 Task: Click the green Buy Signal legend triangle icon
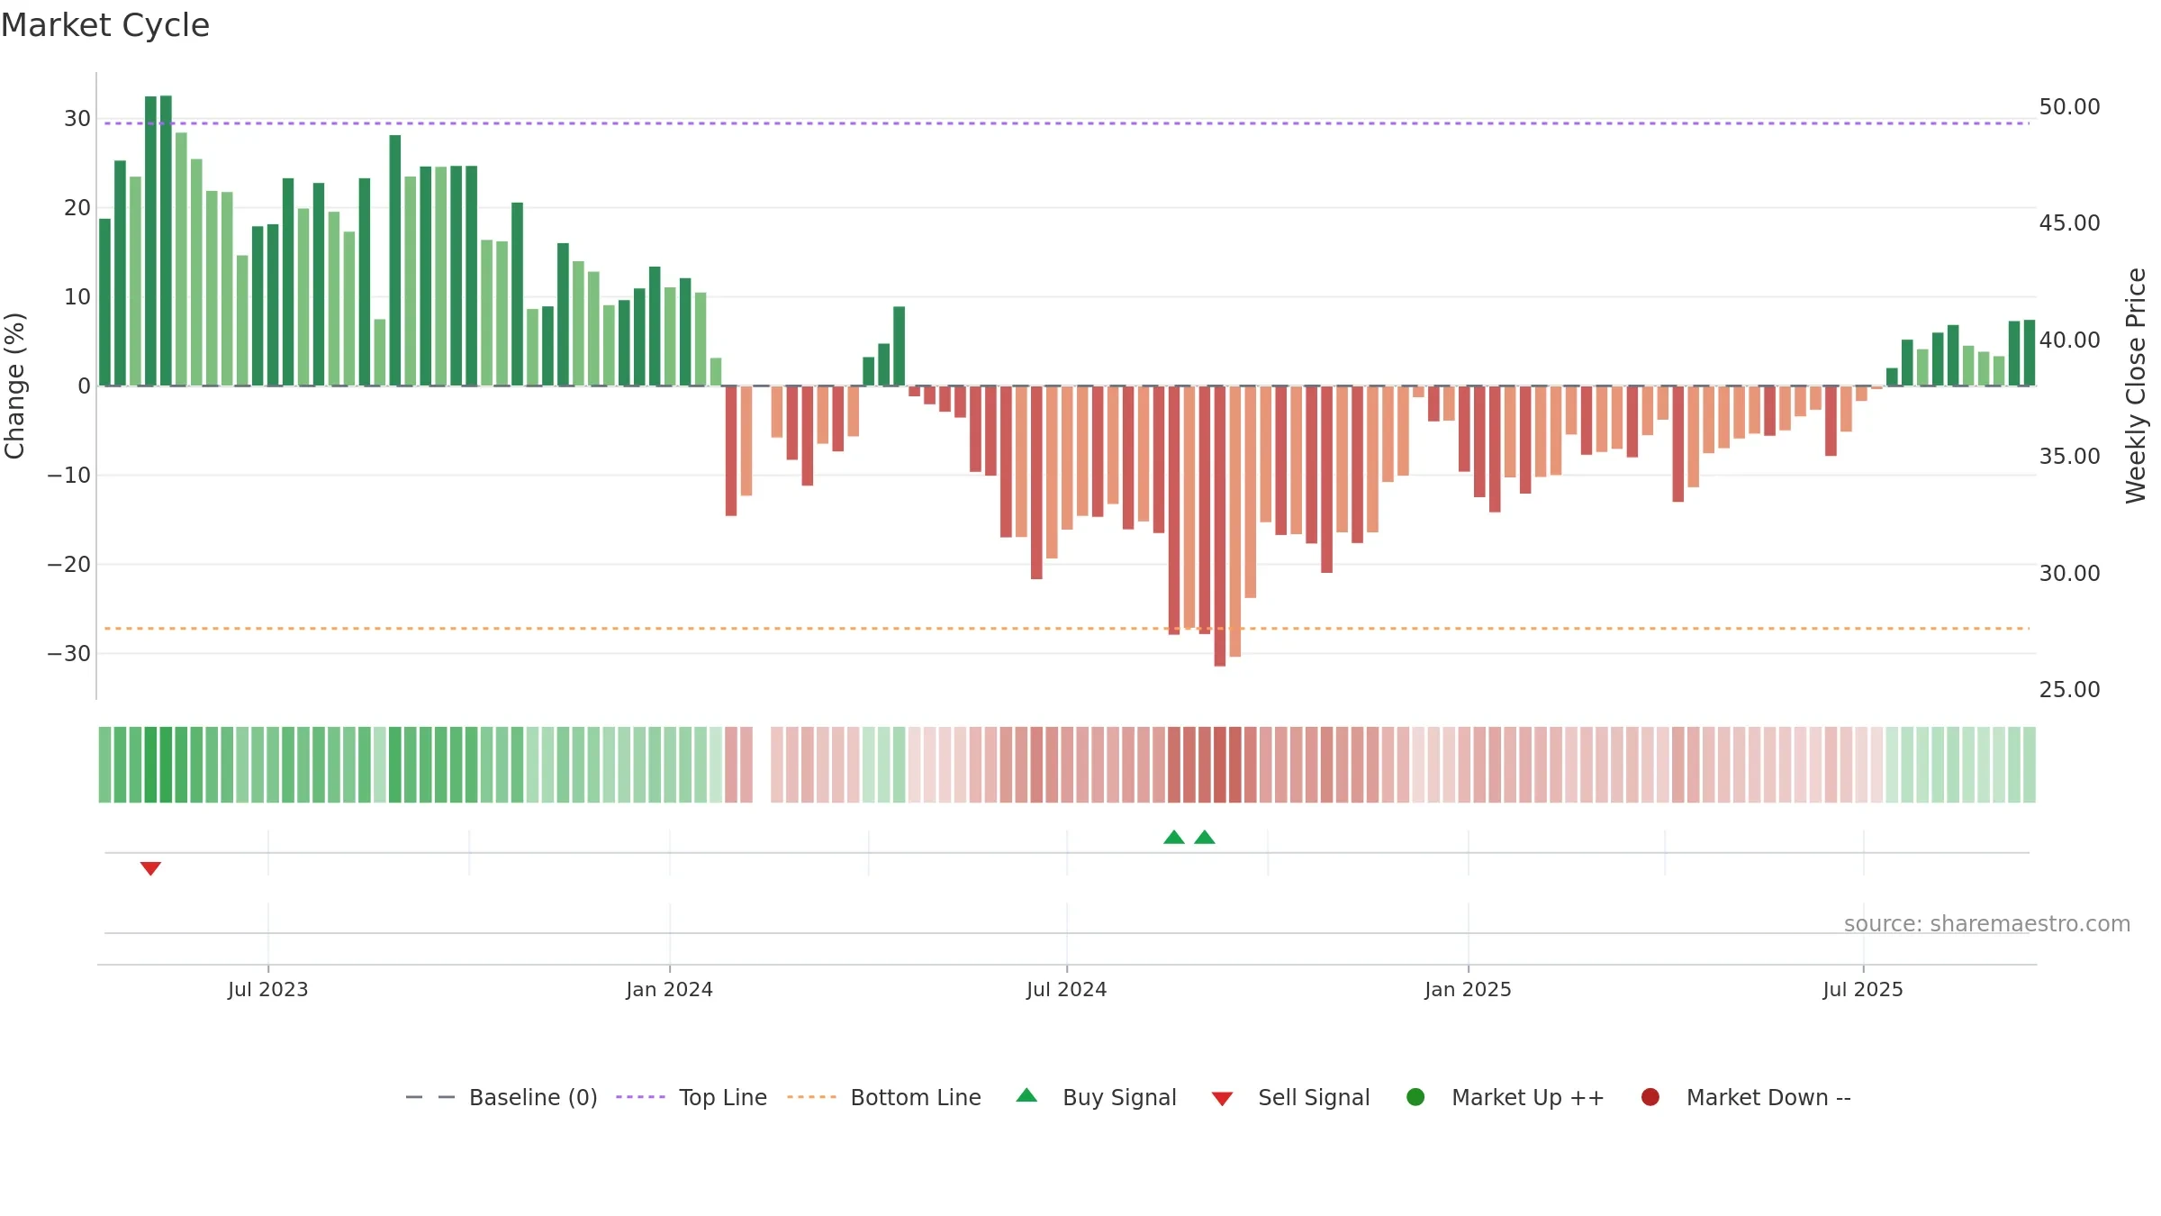(1026, 1095)
